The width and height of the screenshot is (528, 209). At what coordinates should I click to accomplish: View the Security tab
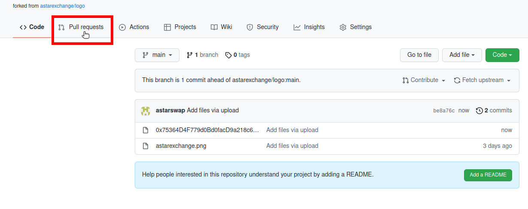(x=262, y=27)
